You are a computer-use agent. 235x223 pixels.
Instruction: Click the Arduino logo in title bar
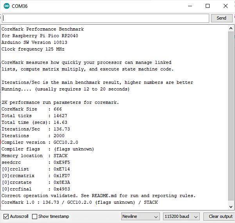tap(7, 6)
